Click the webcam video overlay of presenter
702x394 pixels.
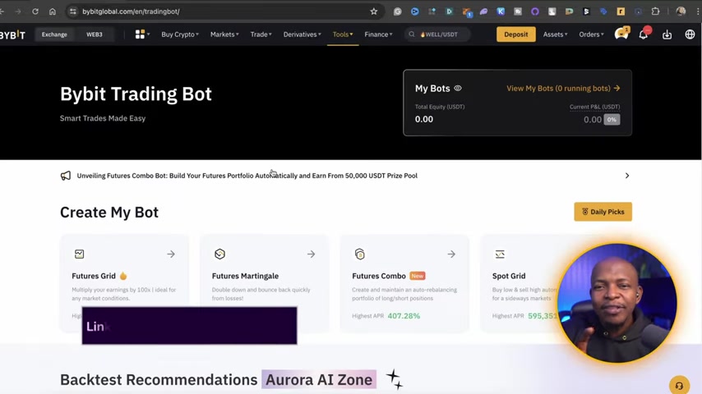point(617,303)
